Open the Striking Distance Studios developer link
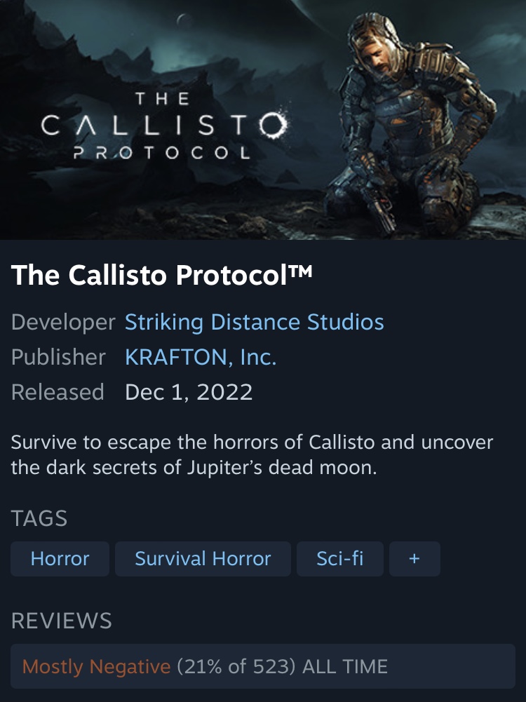 pyautogui.click(x=255, y=322)
